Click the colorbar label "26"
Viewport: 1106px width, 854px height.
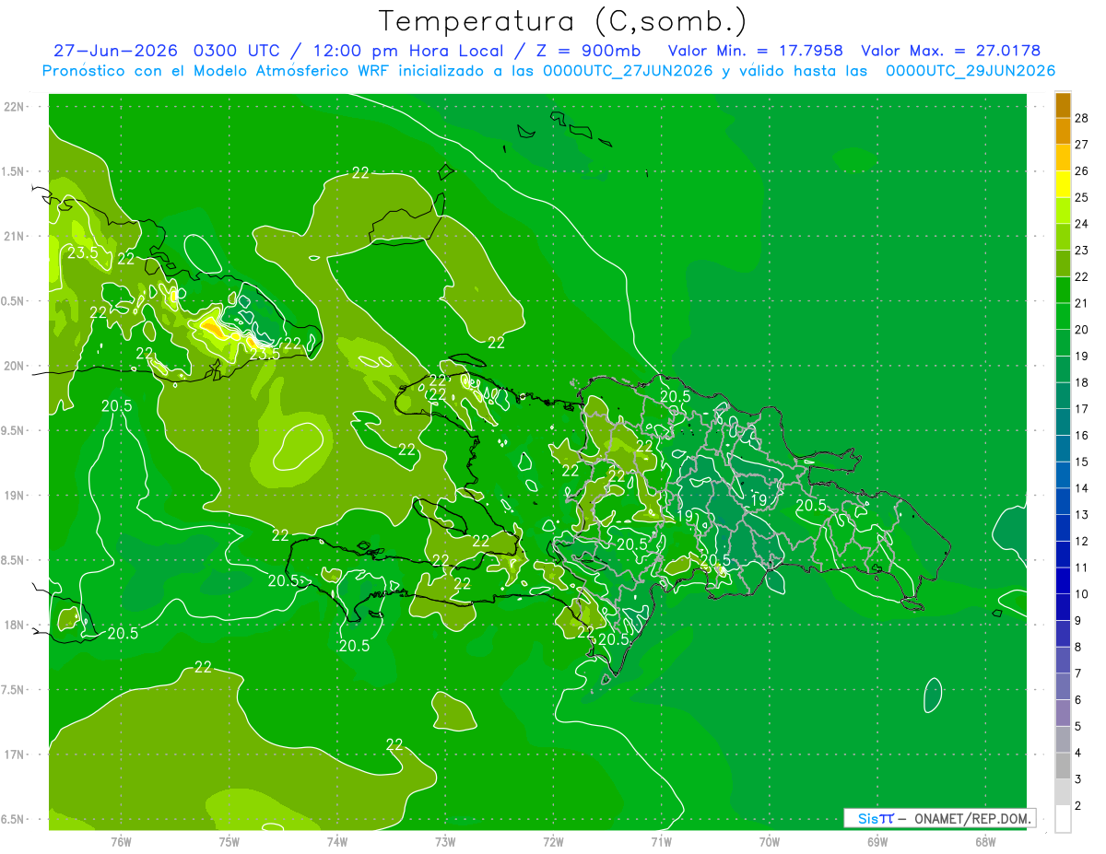1082,171
